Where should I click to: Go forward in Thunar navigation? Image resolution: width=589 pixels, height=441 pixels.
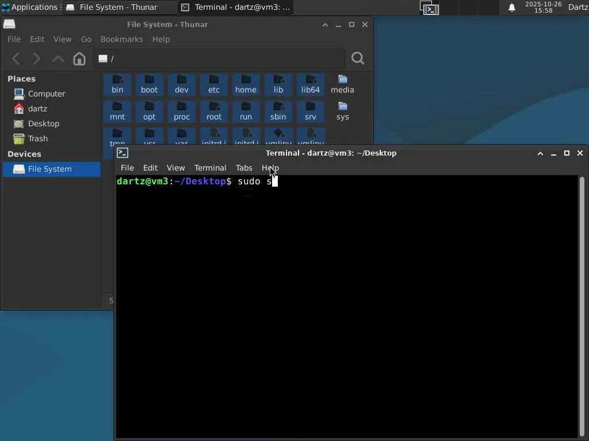(x=36, y=59)
